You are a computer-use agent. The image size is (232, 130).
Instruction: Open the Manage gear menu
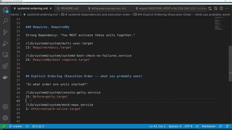click(5, 118)
